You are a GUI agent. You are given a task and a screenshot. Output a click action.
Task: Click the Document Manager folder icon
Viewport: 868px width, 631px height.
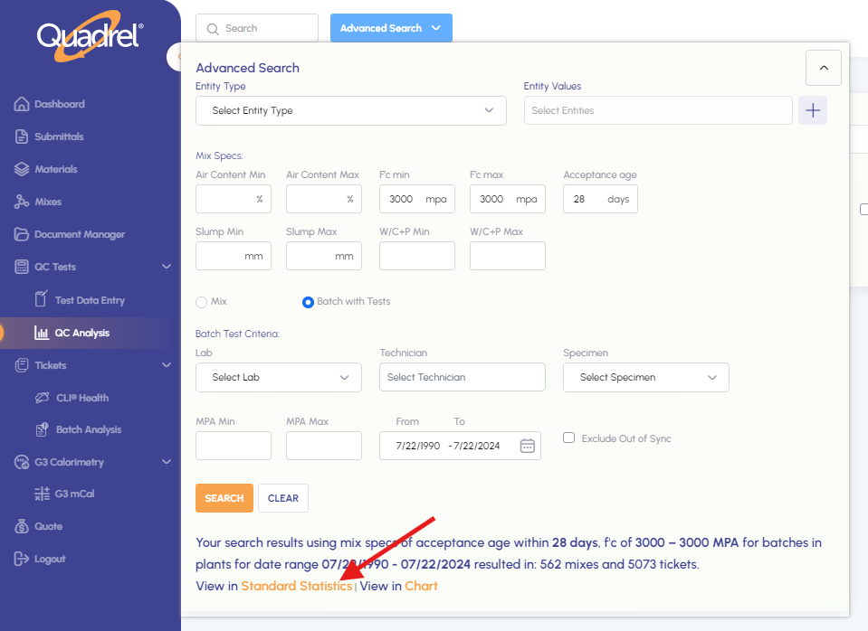click(22, 235)
